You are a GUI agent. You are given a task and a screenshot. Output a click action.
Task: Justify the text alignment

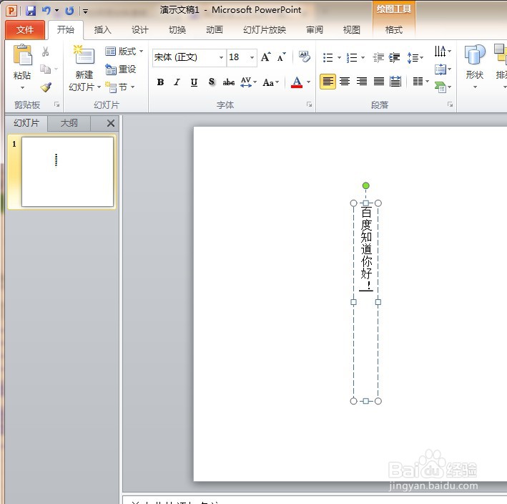378,82
